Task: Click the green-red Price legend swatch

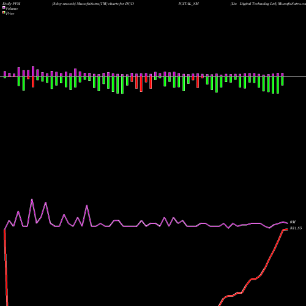Action: click(x=4, y=12)
